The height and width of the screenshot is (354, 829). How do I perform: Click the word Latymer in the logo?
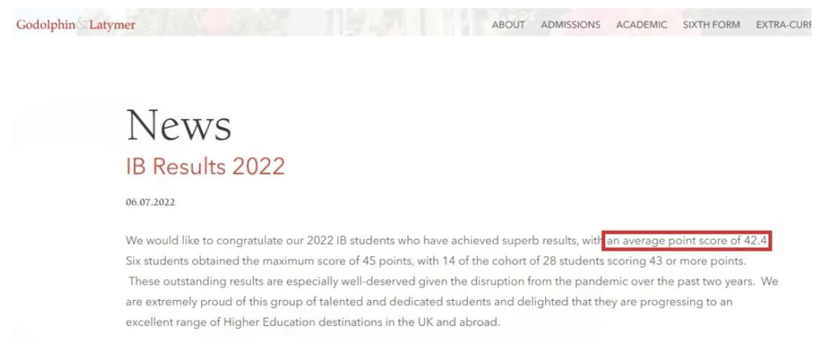112,24
